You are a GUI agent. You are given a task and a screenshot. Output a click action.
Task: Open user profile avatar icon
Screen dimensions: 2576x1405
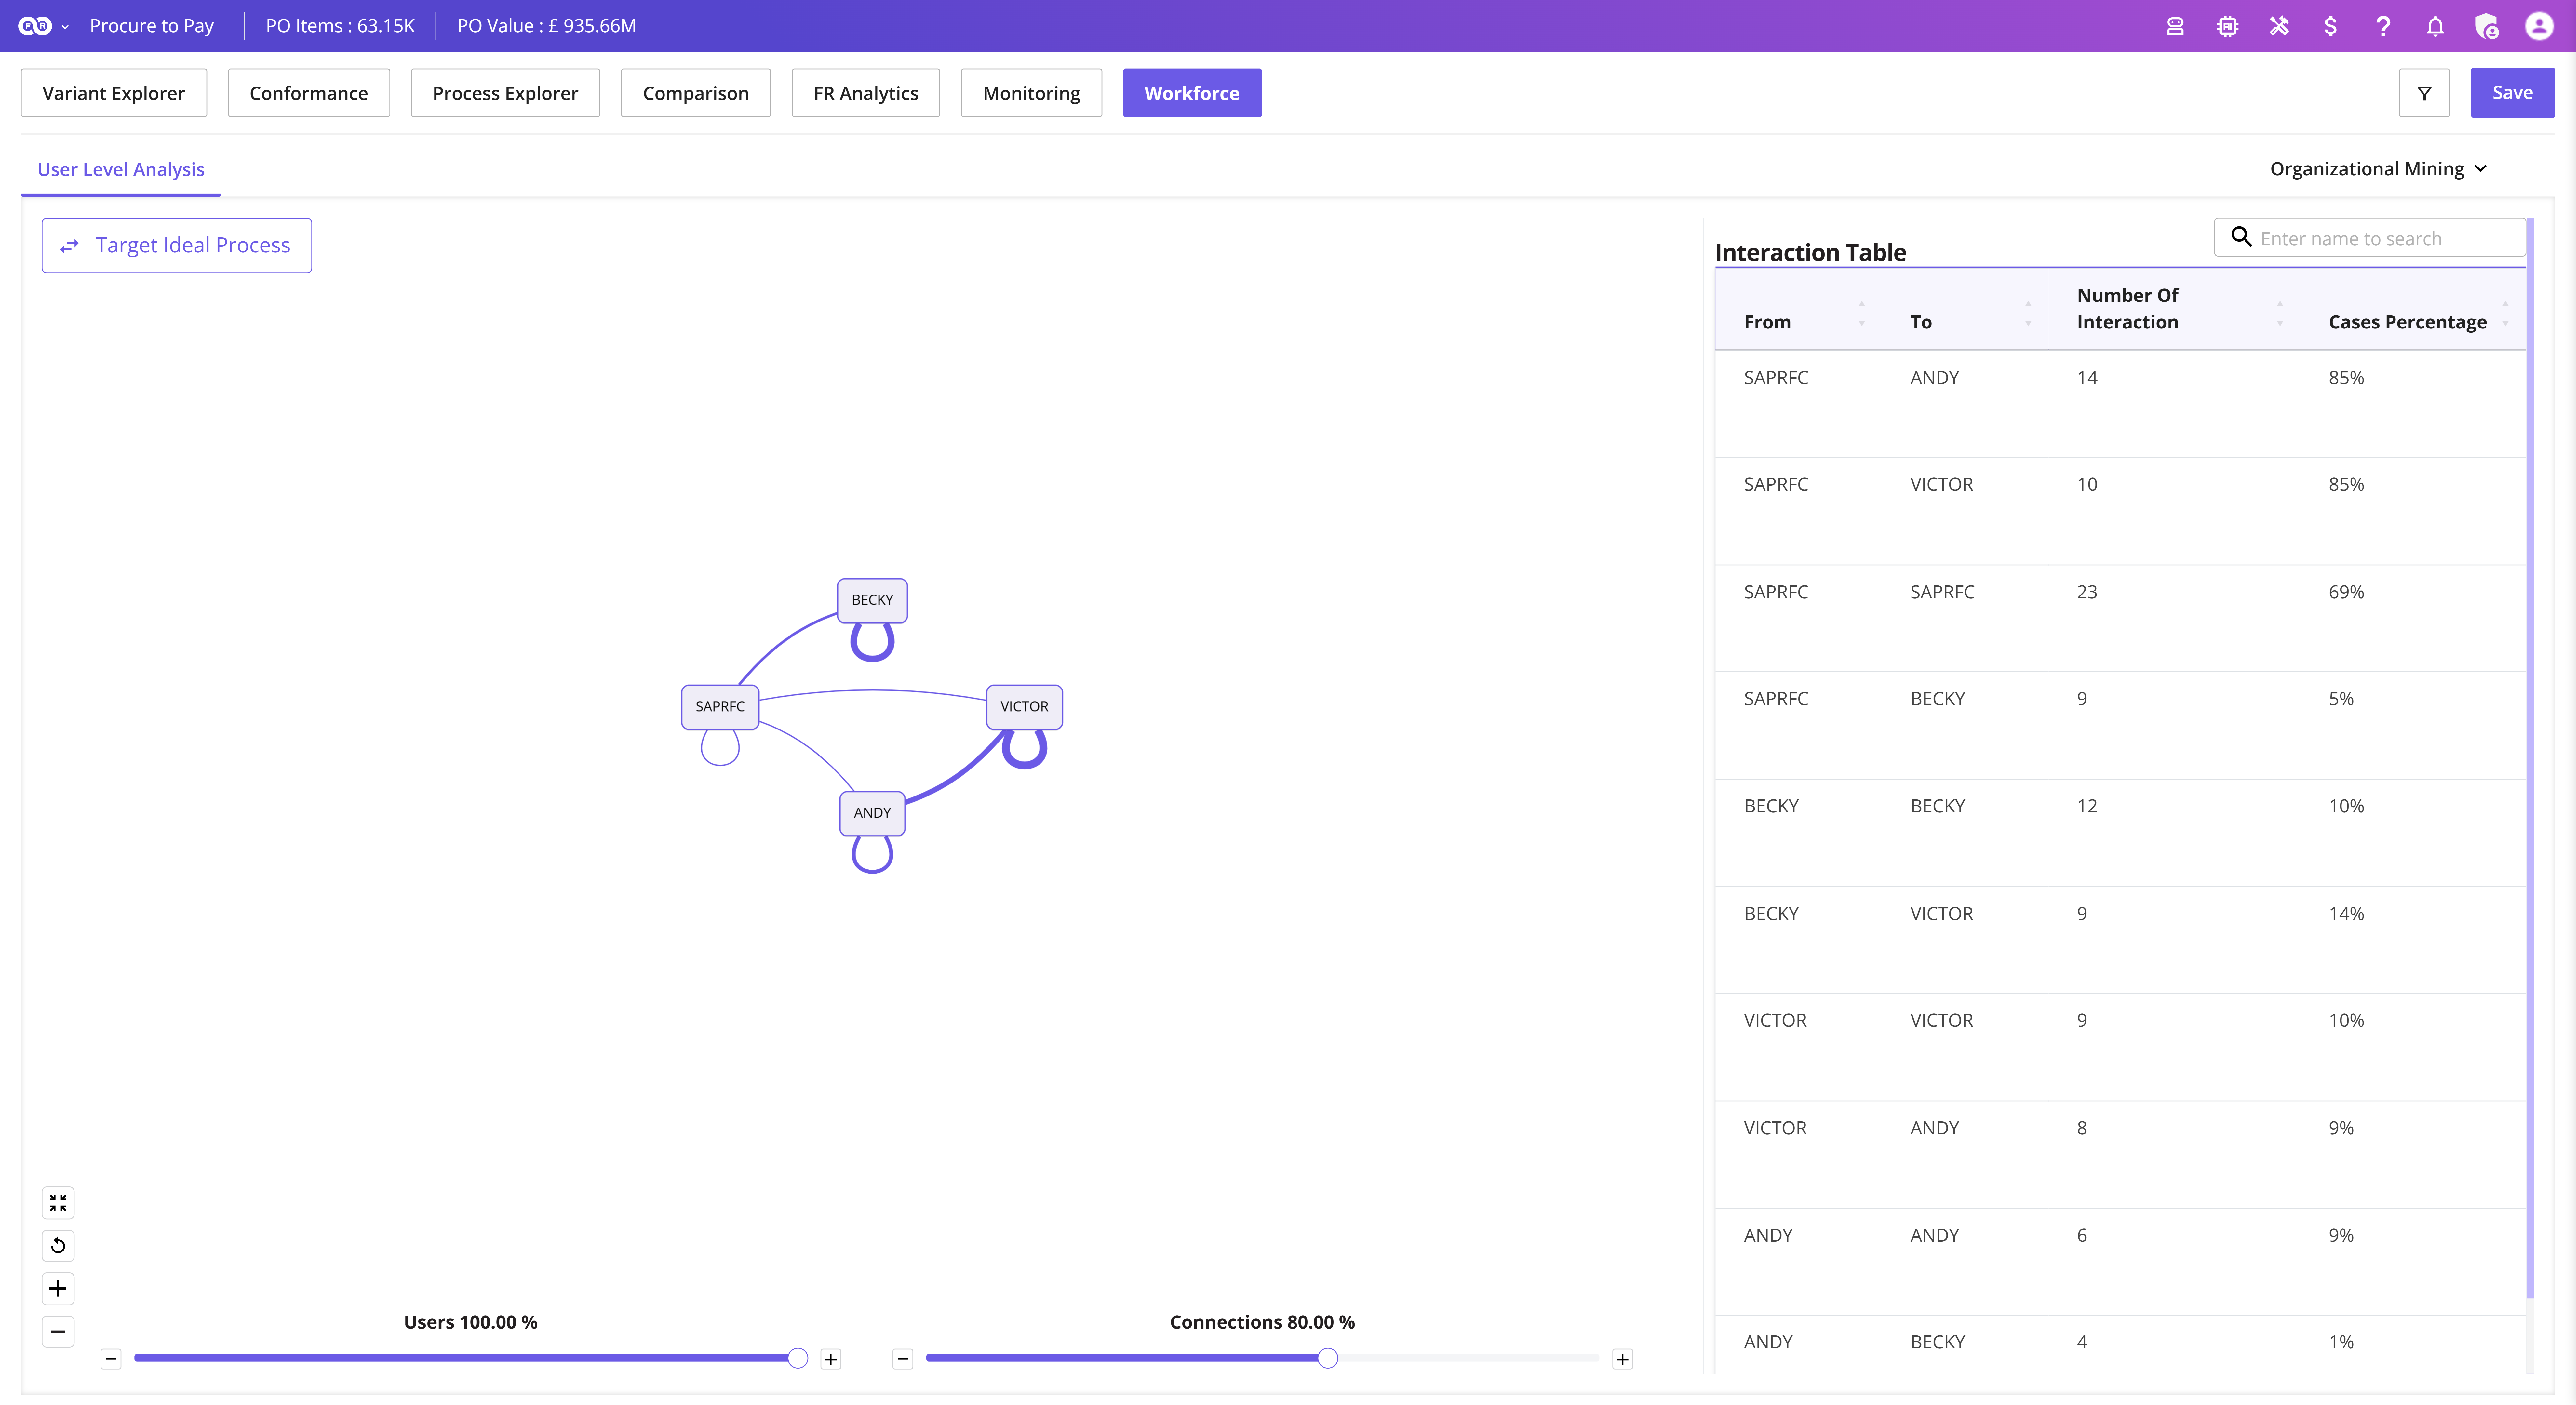2539,26
